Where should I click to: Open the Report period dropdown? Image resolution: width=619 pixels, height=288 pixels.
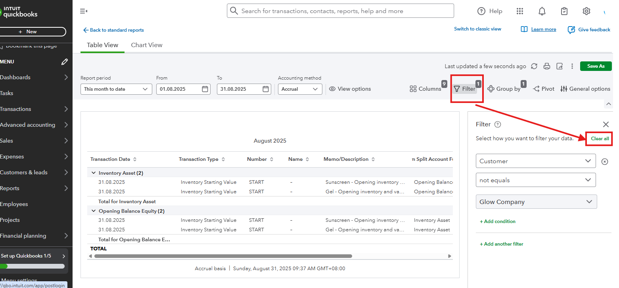point(116,89)
